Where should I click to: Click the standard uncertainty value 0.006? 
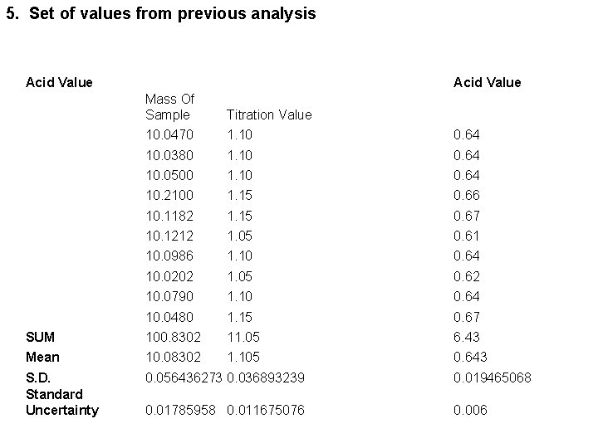(470, 410)
